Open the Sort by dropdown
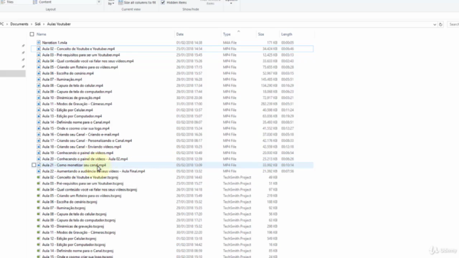 111,2
